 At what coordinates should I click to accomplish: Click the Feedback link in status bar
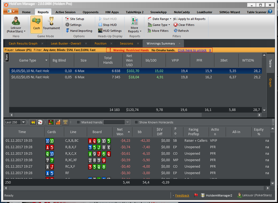pos(182,195)
